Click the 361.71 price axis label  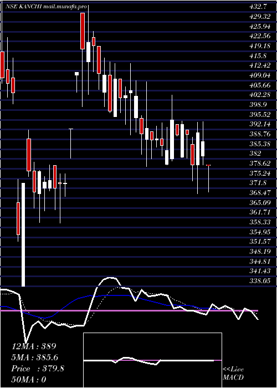pyautogui.click(x=260, y=212)
